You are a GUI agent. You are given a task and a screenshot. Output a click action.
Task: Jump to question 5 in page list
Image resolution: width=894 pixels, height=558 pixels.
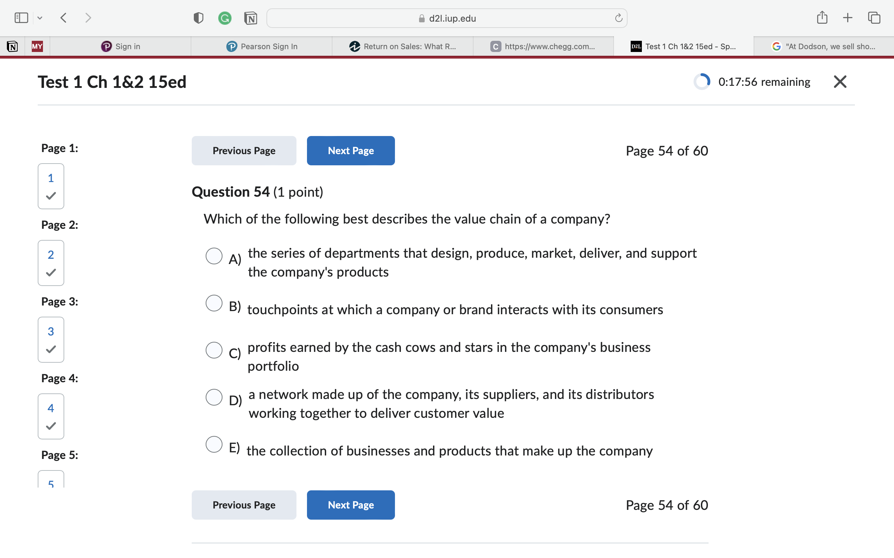coord(51,480)
